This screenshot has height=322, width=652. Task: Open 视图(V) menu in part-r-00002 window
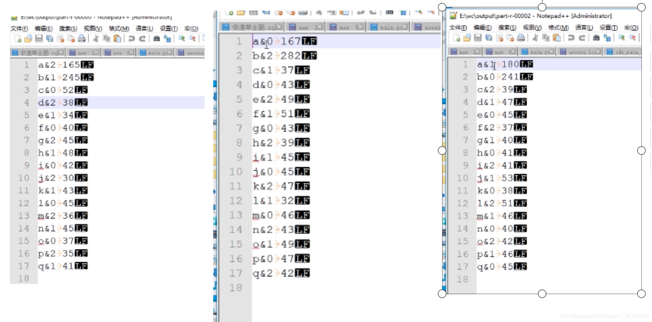[532, 28]
